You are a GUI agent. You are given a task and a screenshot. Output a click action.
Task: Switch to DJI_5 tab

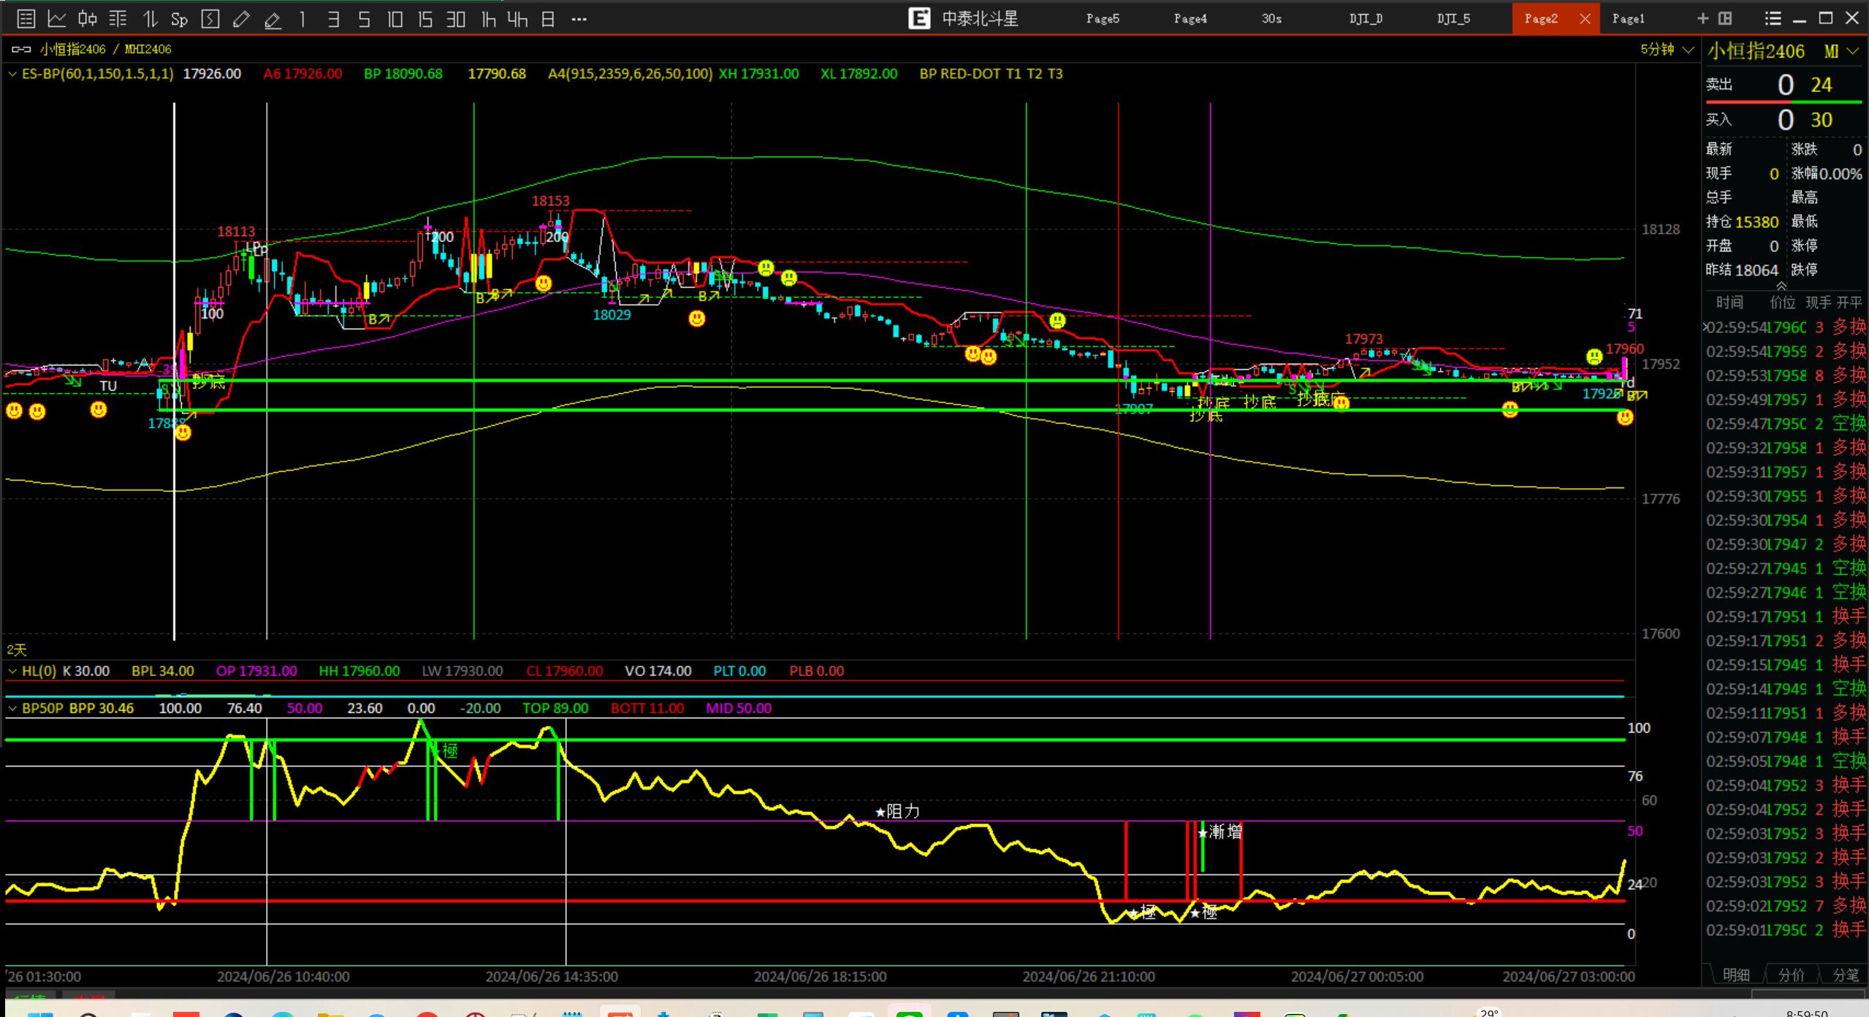1453,19
